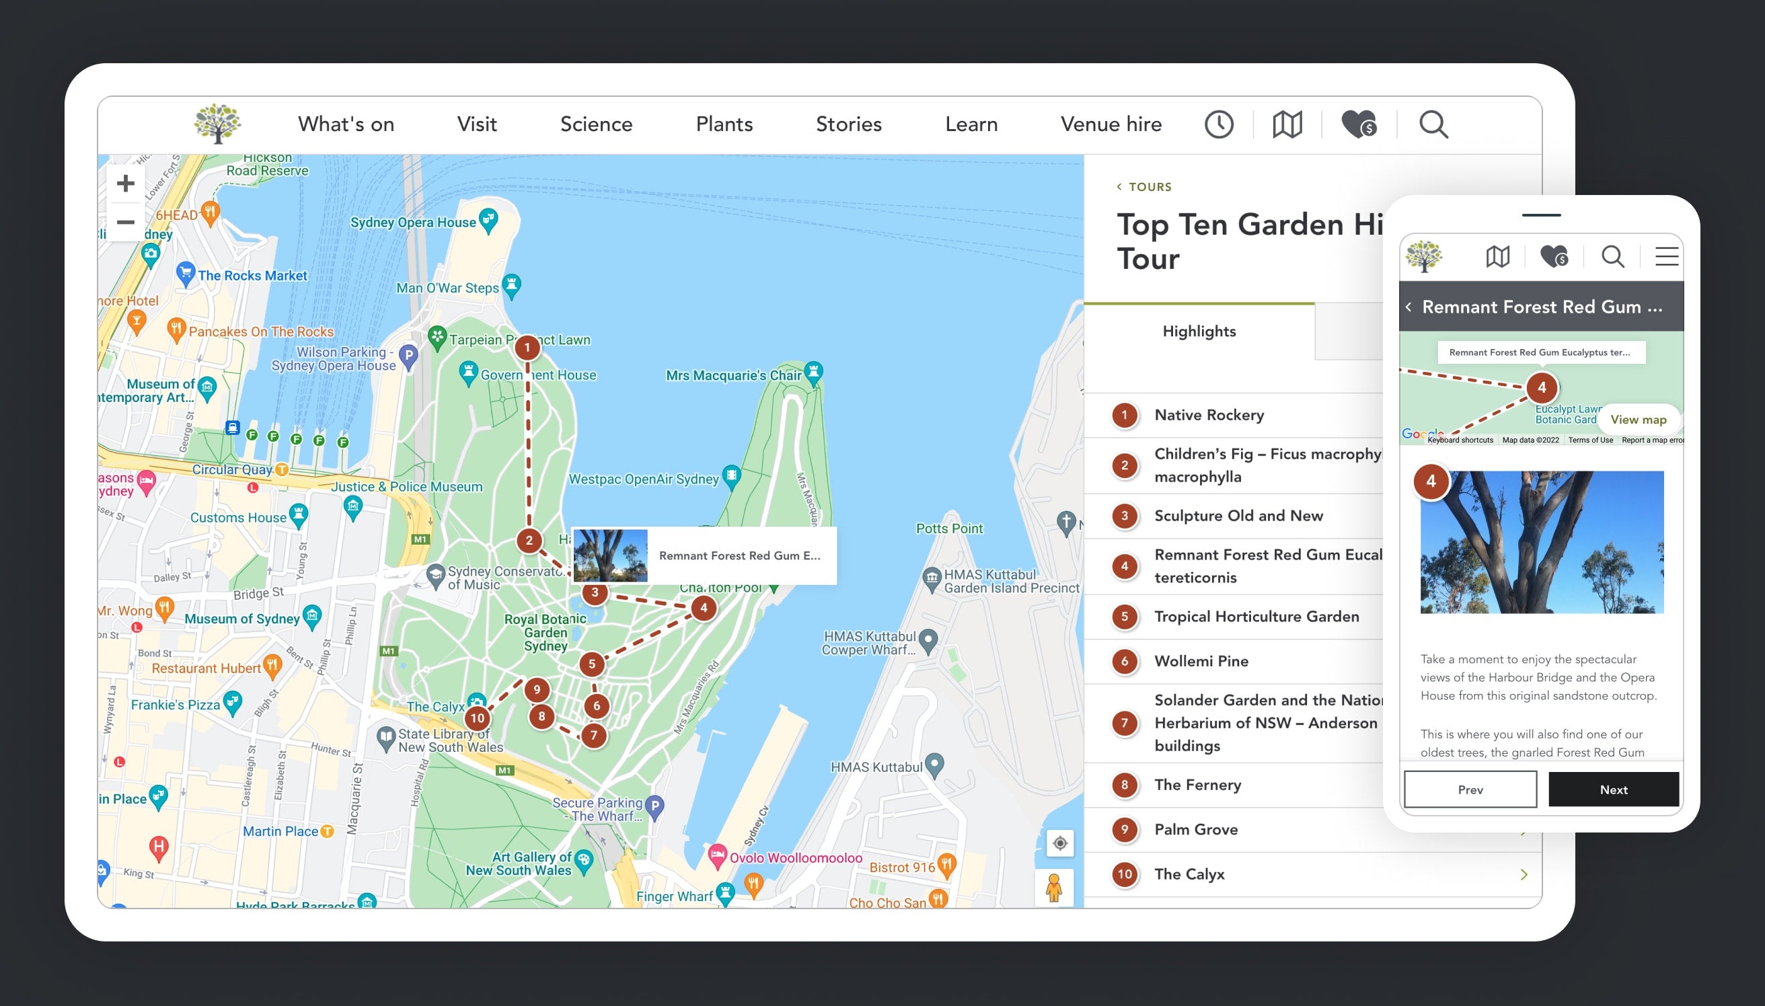
Task: Tap back arrow on Remnant Forest Red Gum screen
Action: 1410,307
